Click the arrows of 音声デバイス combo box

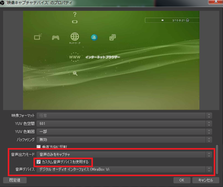209,169
